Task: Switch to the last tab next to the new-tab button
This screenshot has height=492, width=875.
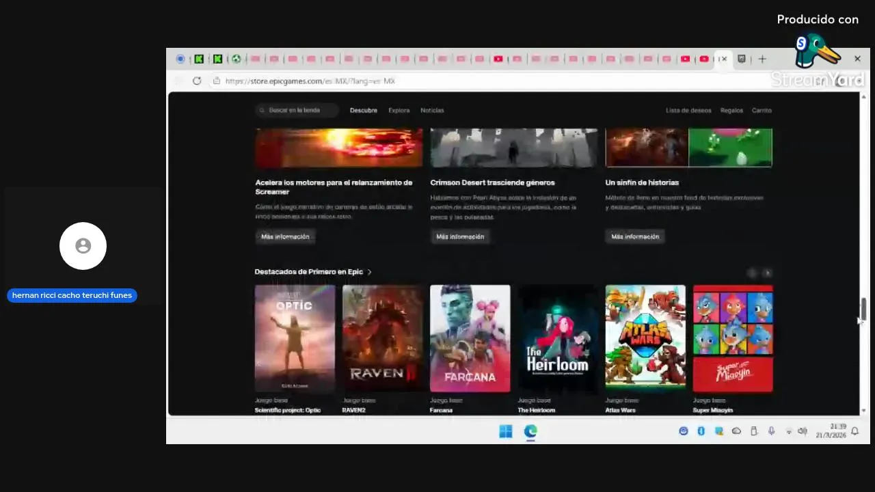Action: (x=742, y=59)
